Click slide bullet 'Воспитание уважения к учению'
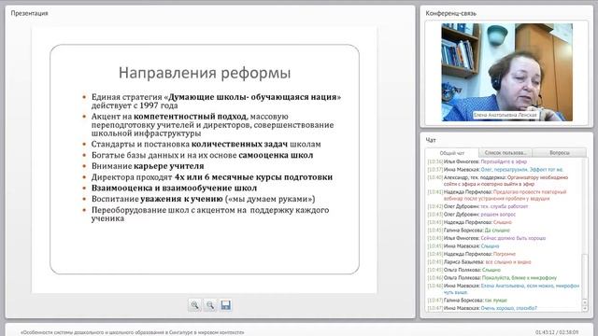 point(204,199)
